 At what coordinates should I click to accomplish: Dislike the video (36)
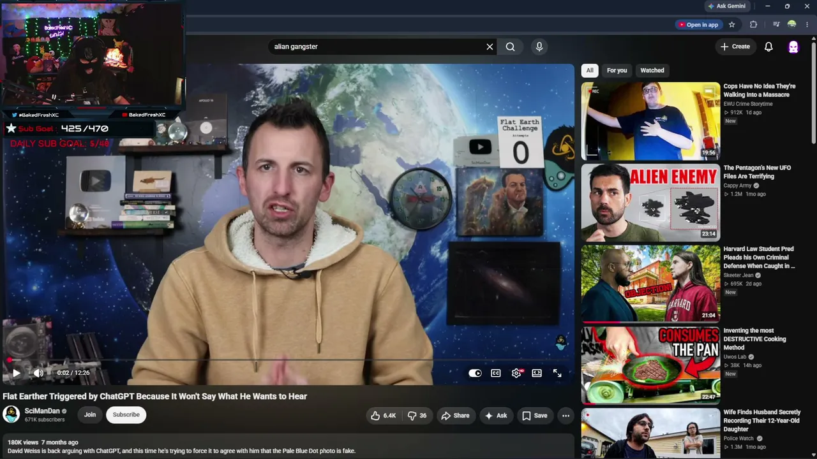(x=417, y=416)
